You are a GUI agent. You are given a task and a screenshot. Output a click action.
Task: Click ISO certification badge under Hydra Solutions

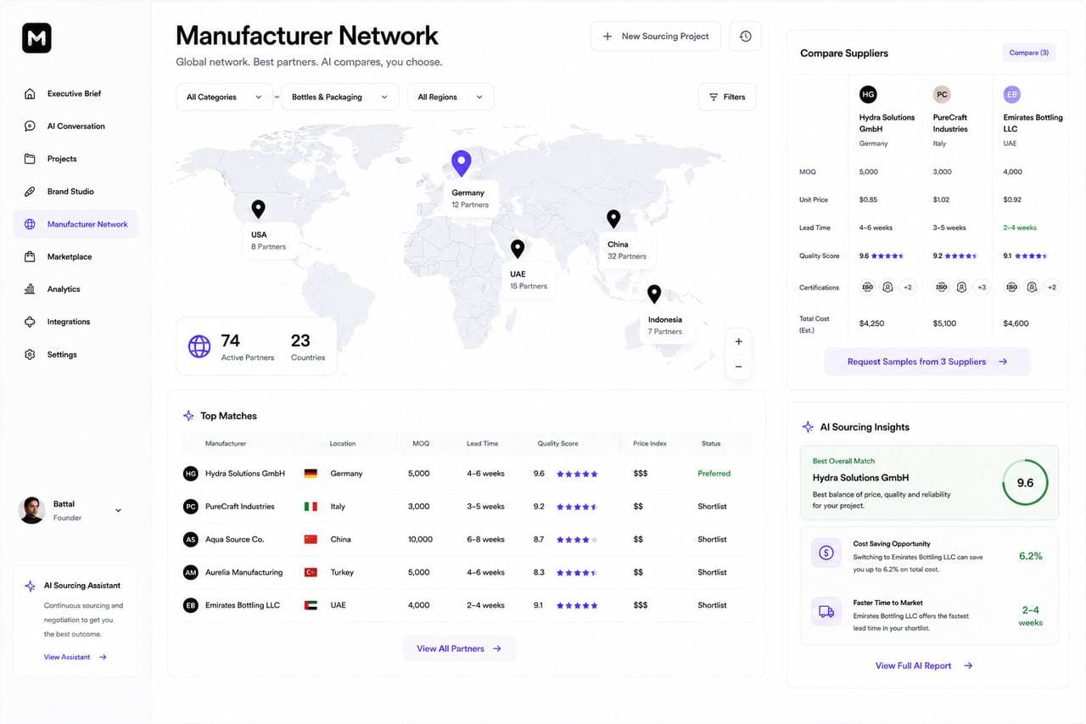(868, 288)
